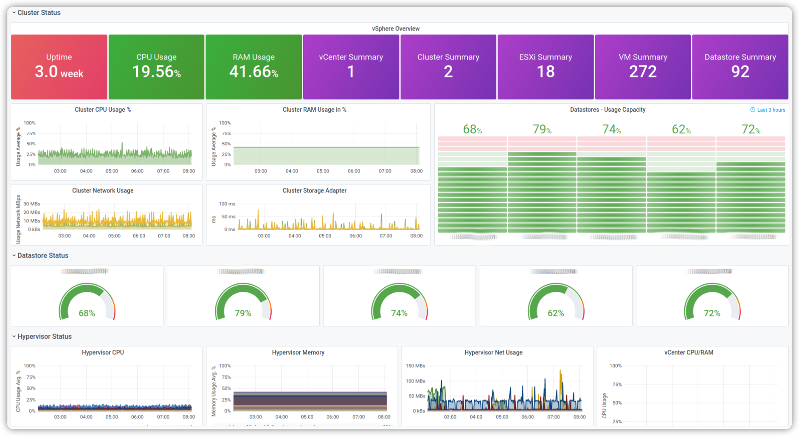Collapse the Hypervisor Status row chevron
The width and height of the screenshot is (799, 436).
(14, 336)
